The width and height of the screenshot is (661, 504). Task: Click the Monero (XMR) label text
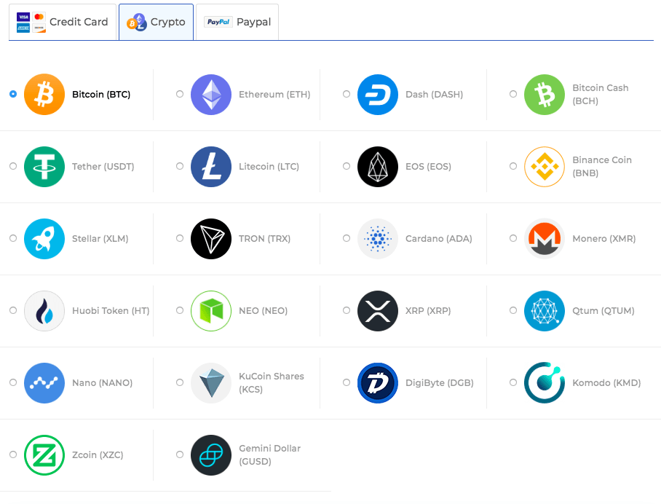(x=603, y=239)
